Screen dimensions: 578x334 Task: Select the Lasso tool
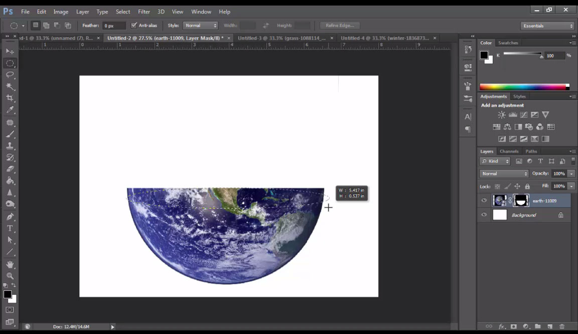point(10,75)
